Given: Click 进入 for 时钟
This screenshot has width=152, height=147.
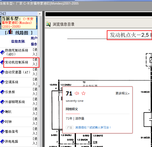Looking at the screenshot, I should (x=35, y=121).
